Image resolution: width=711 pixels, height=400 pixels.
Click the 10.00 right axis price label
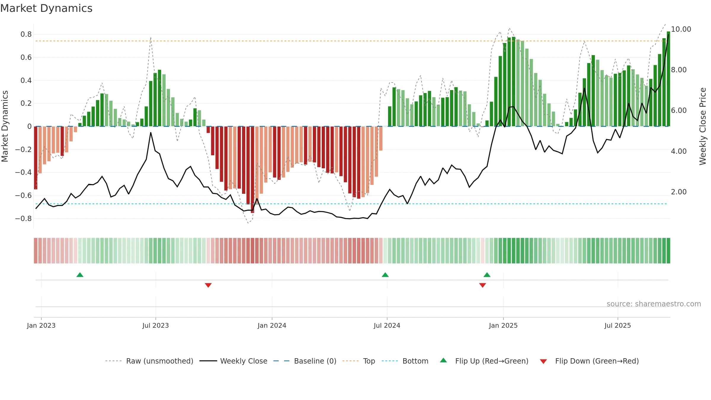pyautogui.click(x=681, y=29)
